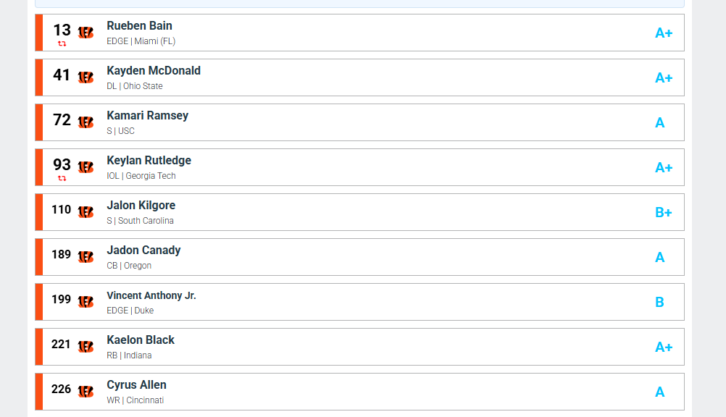This screenshot has width=726, height=417.
Task: Click the Bengals logo beside Cyrus Allen
Action: click(85, 392)
